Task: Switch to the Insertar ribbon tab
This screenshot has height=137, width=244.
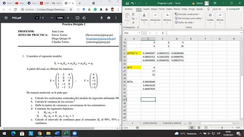Action: click(x=146, y=9)
